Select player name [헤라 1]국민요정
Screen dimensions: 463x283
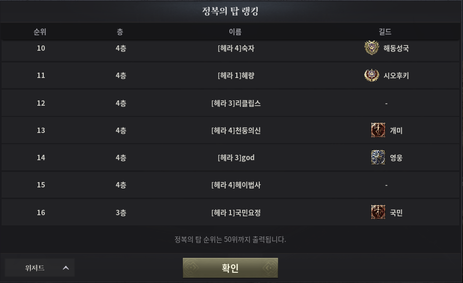(x=236, y=213)
